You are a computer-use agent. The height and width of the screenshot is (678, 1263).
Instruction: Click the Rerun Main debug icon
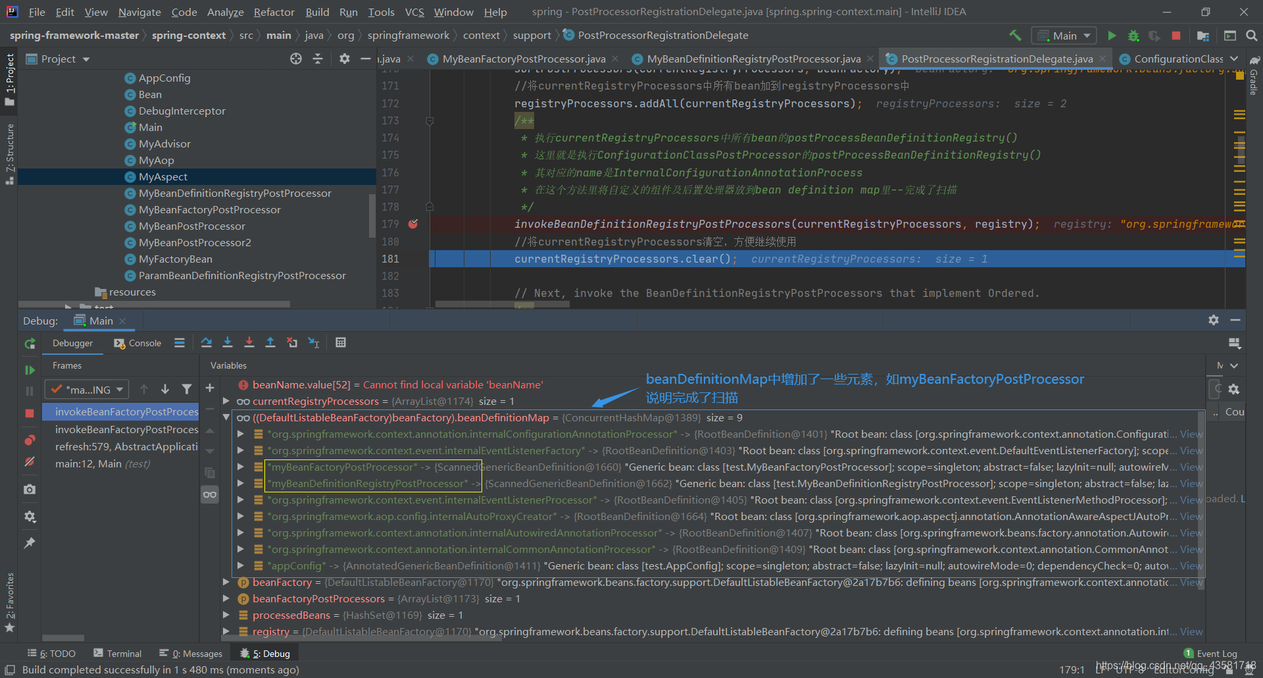coord(30,343)
